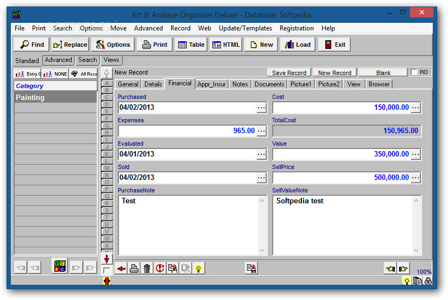The height and width of the screenshot is (300, 448).
Task: Open the Value field ellipsis button
Action: (x=415, y=154)
